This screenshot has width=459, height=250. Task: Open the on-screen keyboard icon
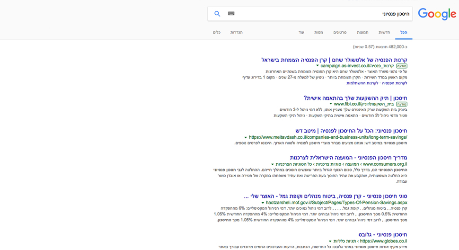click(231, 13)
